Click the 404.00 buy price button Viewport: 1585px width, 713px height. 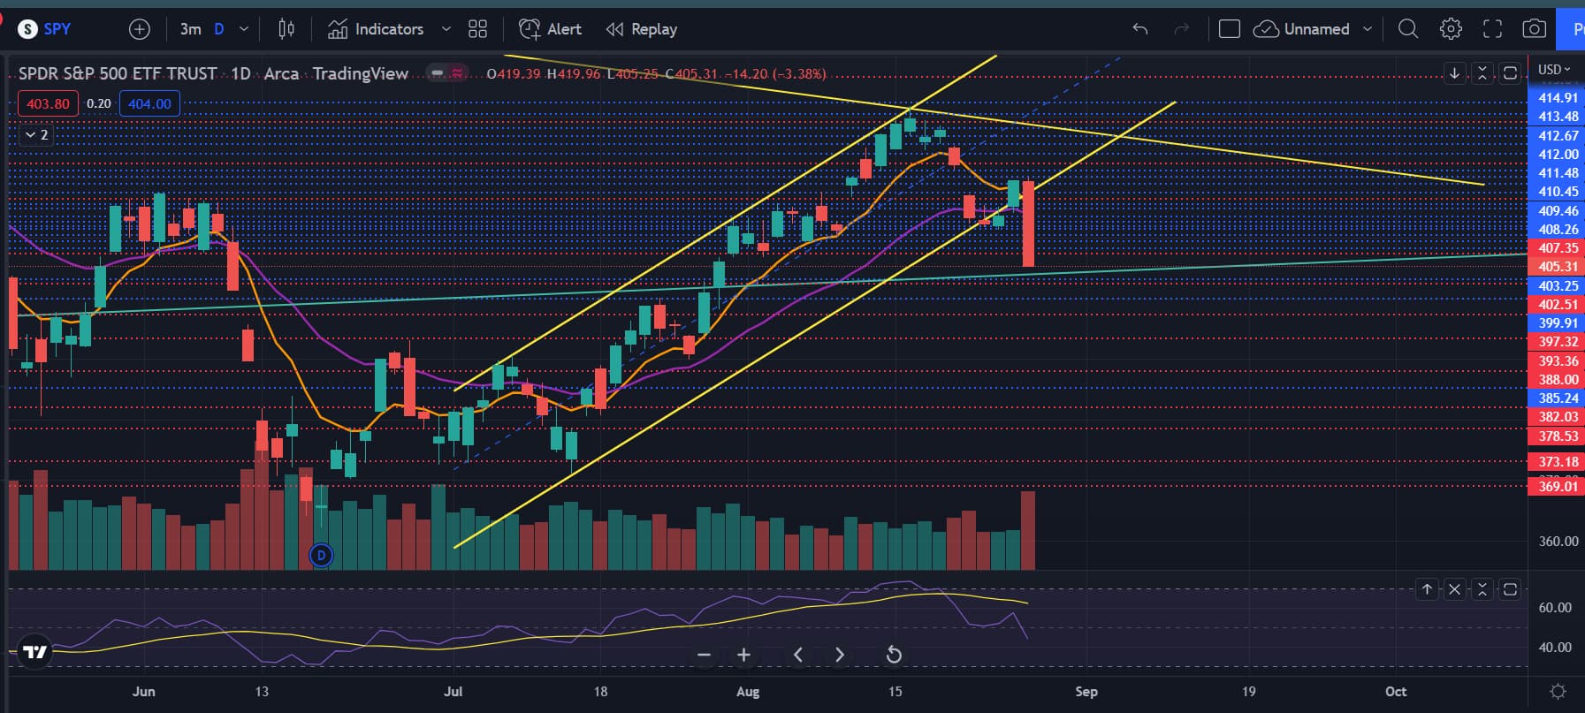click(149, 103)
